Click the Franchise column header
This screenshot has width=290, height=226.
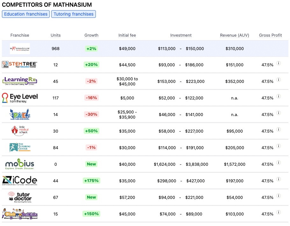[x=20, y=35]
